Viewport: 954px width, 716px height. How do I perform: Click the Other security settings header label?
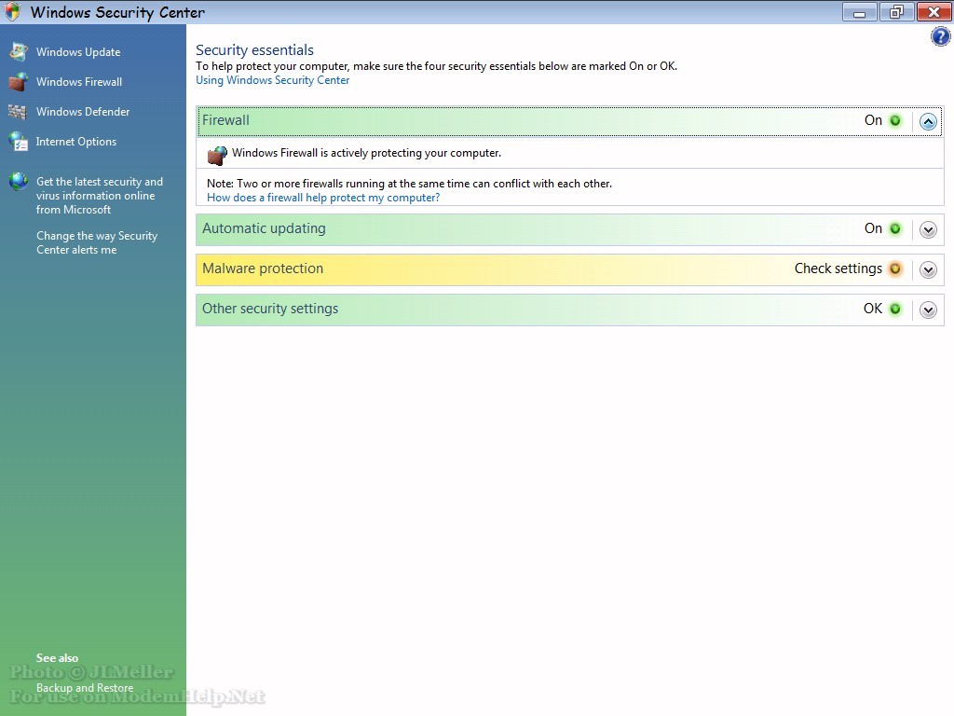(270, 310)
